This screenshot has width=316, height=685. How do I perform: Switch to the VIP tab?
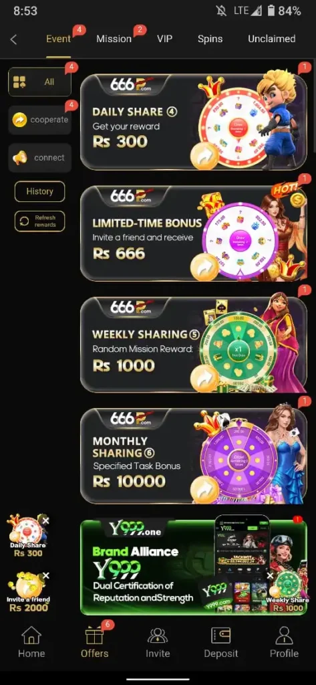pyautogui.click(x=164, y=39)
